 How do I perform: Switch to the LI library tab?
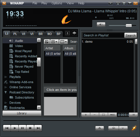point(7,34)
